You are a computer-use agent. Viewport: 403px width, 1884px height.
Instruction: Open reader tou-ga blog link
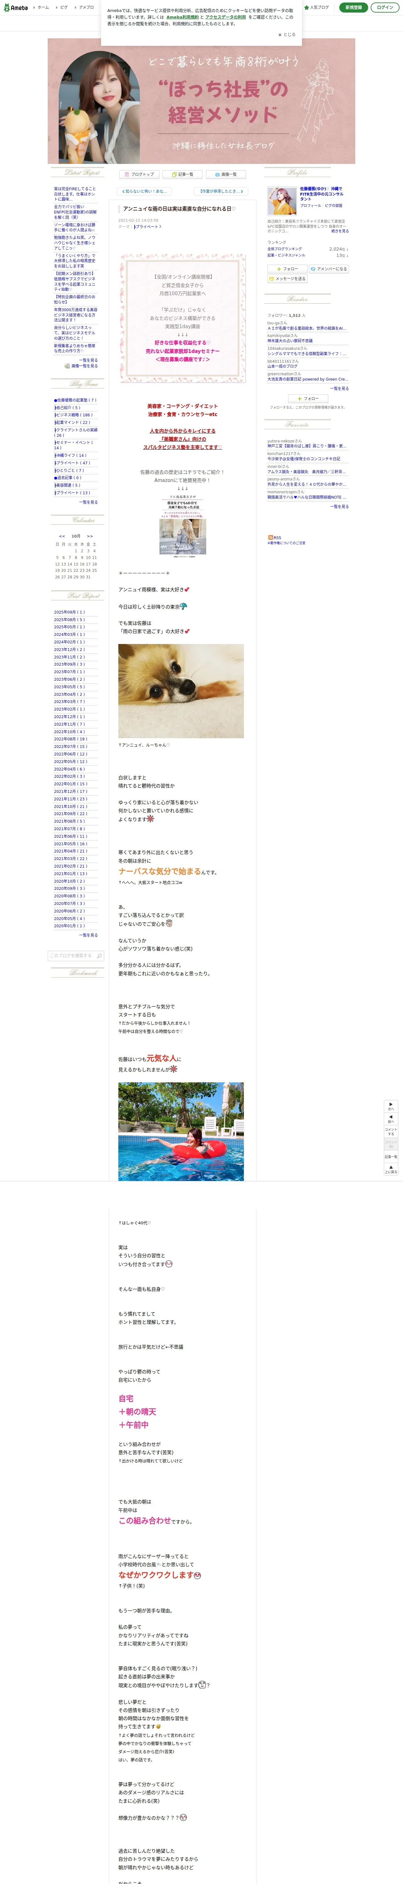[307, 328]
